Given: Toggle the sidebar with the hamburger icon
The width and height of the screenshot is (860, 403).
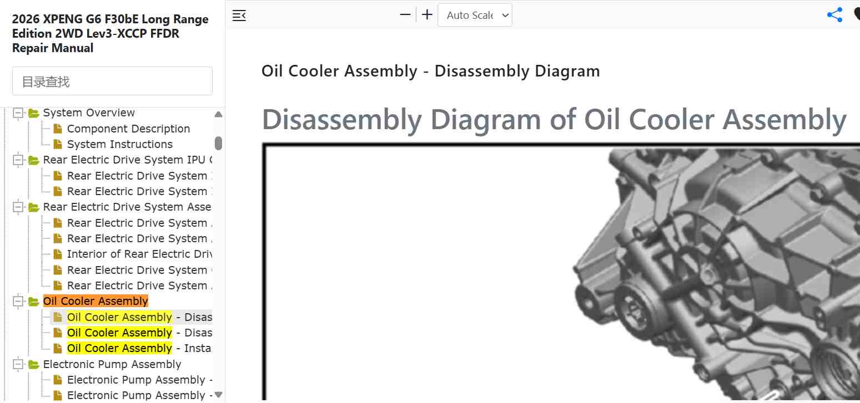Looking at the screenshot, I should point(239,16).
